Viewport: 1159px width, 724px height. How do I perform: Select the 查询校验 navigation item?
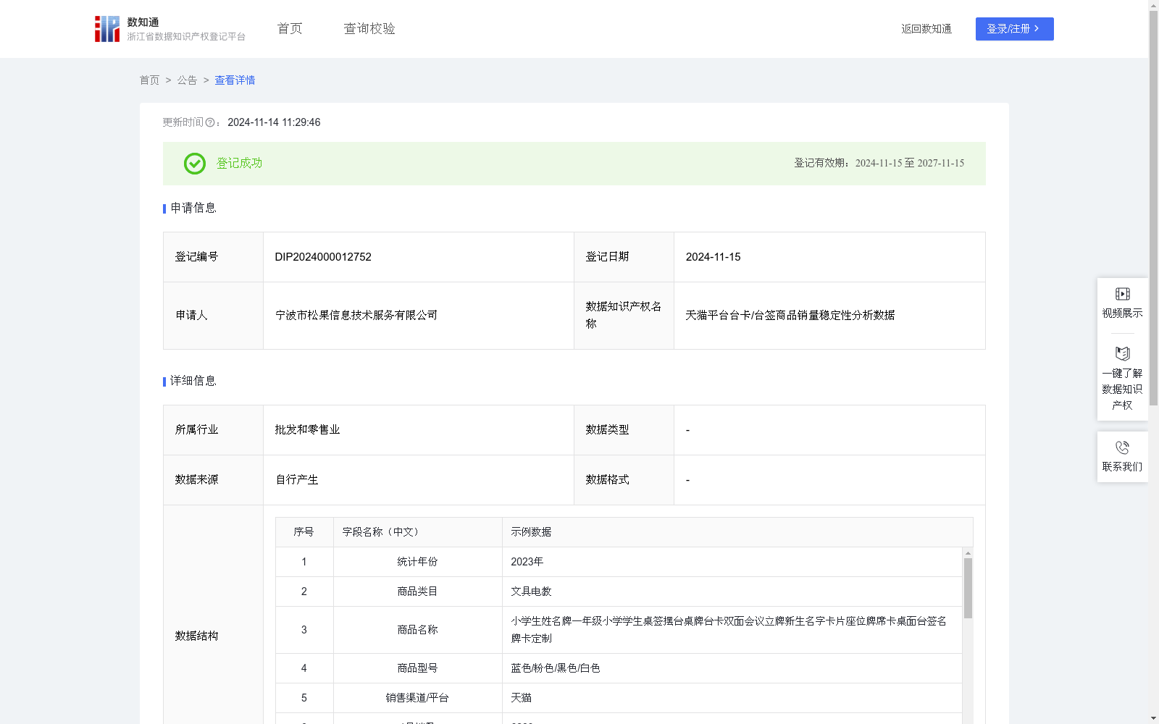pyautogui.click(x=369, y=28)
